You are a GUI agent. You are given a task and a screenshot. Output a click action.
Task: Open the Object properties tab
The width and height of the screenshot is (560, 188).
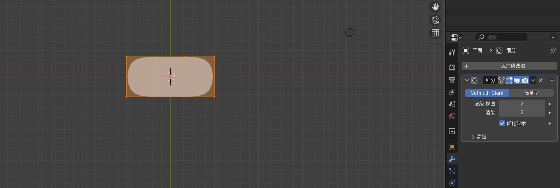(x=452, y=147)
